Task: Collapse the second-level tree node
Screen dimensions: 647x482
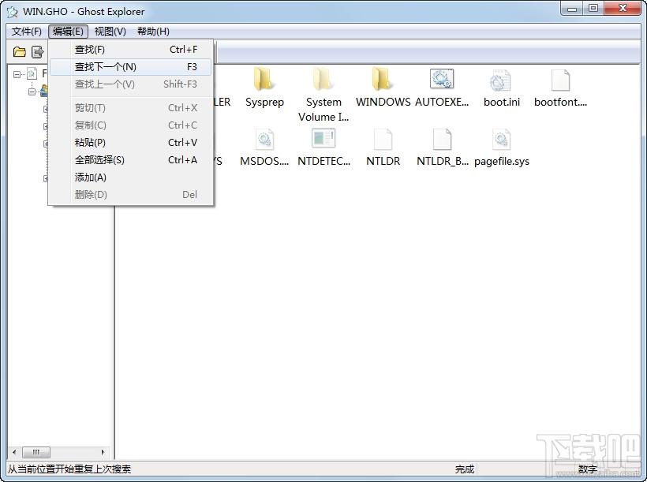Action: pyautogui.click(x=32, y=92)
